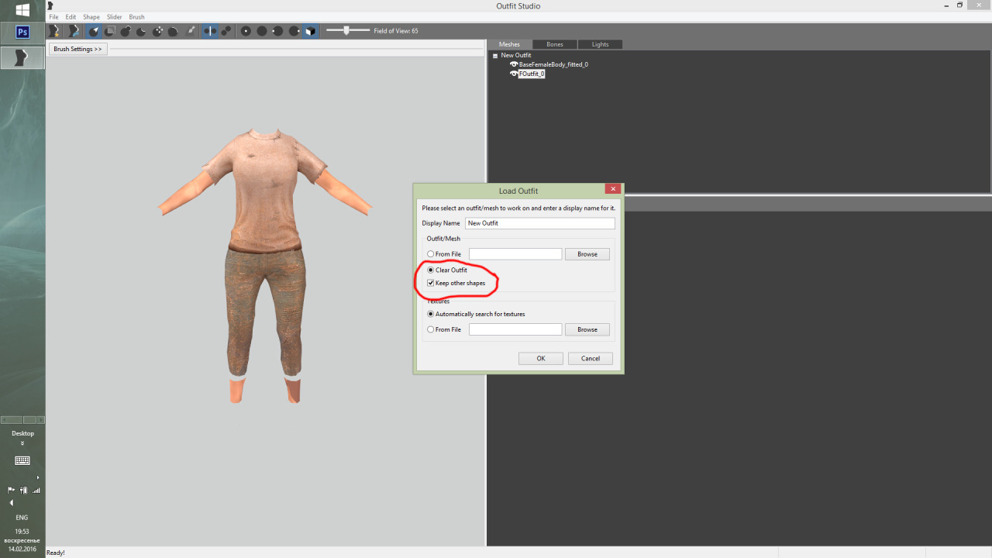
Task: Expand the Desktop toolbar chevron
Action: click(x=22, y=443)
